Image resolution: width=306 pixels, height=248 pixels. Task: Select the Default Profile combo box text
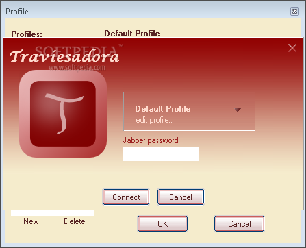click(x=163, y=109)
